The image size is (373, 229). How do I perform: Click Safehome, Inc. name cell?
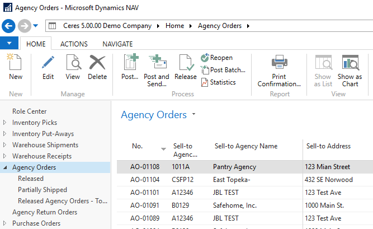click(235, 205)
